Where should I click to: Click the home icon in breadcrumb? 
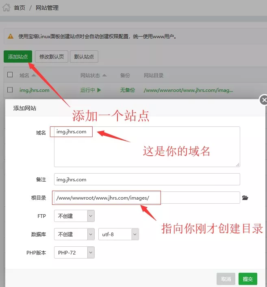click(x=6, y=7)
